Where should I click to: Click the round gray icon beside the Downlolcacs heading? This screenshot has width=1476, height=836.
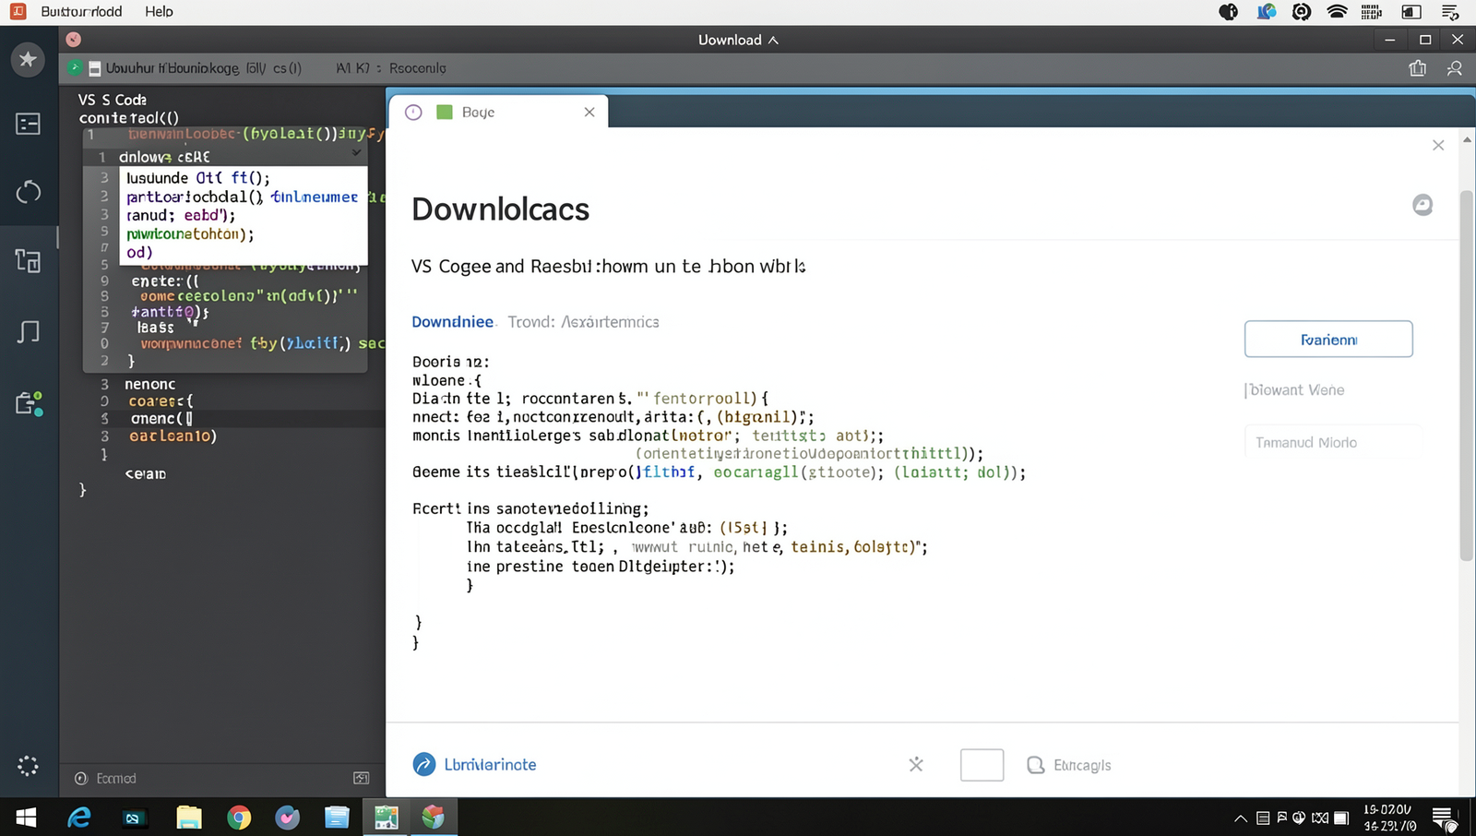[1422, 205]
